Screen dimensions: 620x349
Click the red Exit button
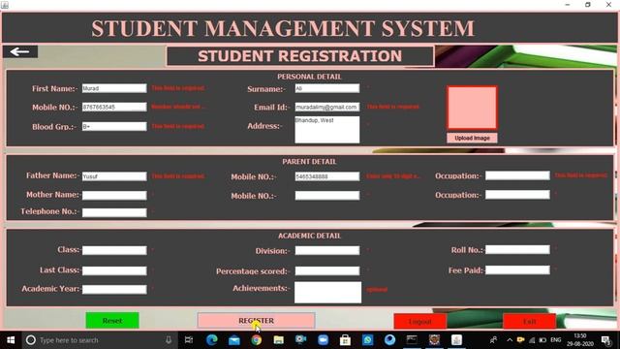530,321
